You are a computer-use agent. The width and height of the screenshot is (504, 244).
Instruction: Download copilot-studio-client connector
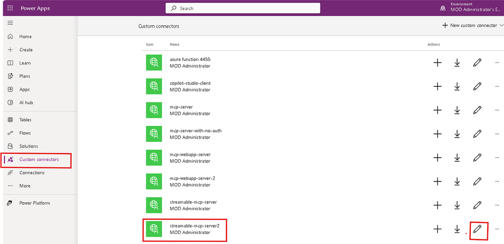(457, 86)
